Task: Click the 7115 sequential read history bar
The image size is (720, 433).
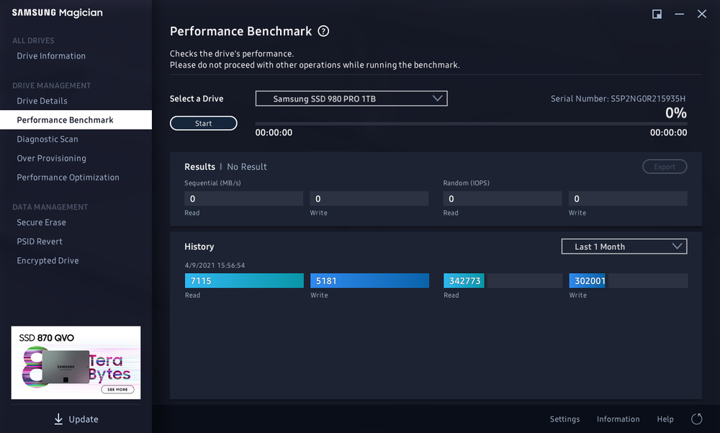Action: (x=244, y=281)
